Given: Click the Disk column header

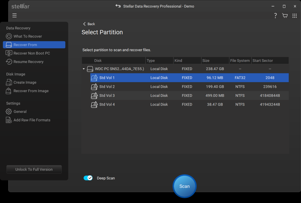Looking at the screenshot, I should pyautogui.click(x=114, y=60).
